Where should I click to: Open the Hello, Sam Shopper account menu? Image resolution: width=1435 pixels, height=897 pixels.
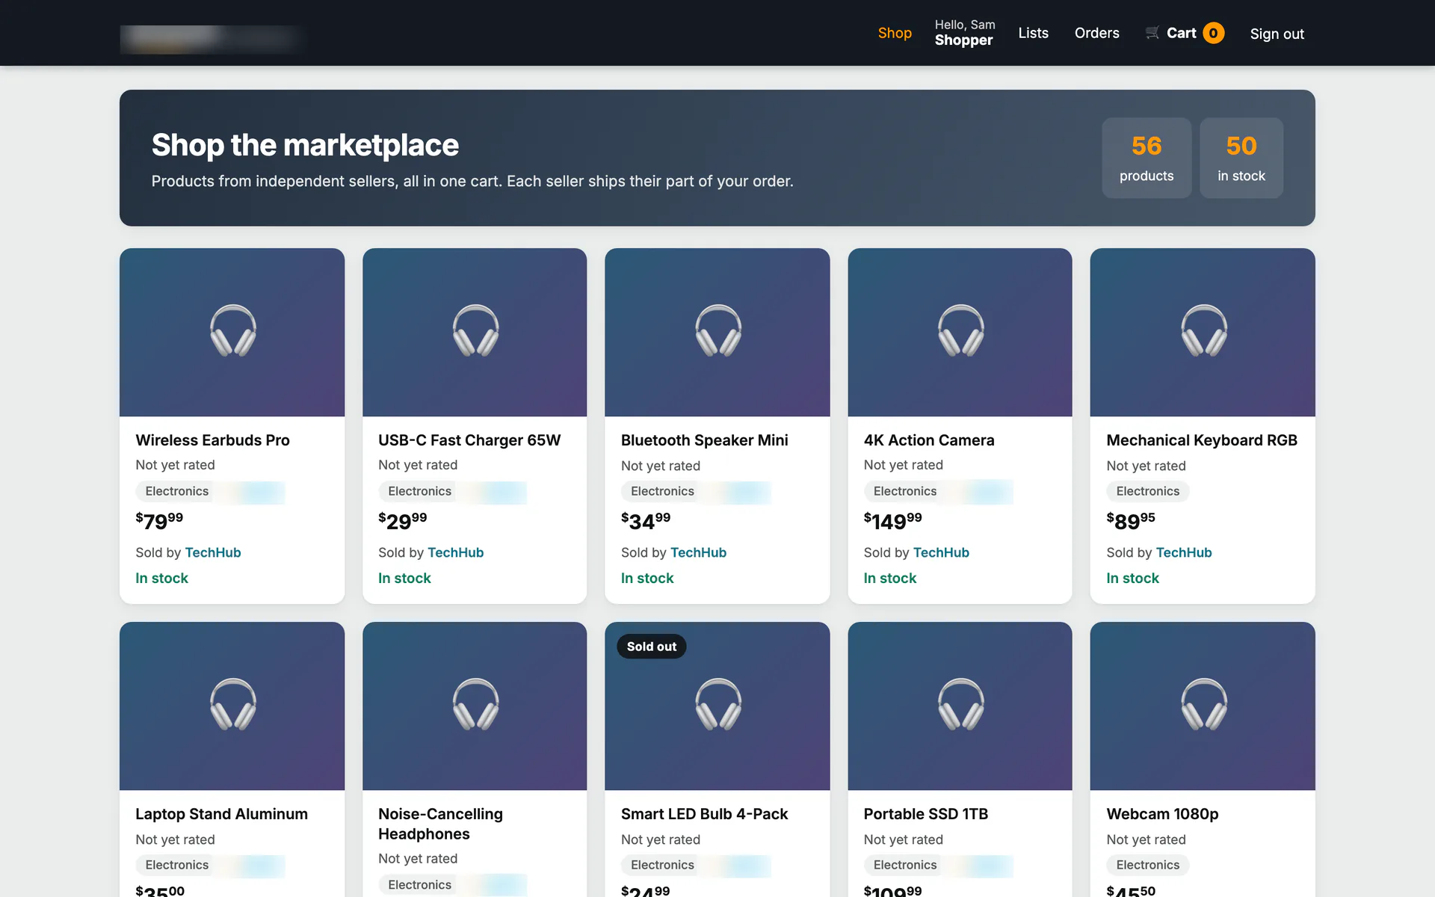[x=964, y=33]
